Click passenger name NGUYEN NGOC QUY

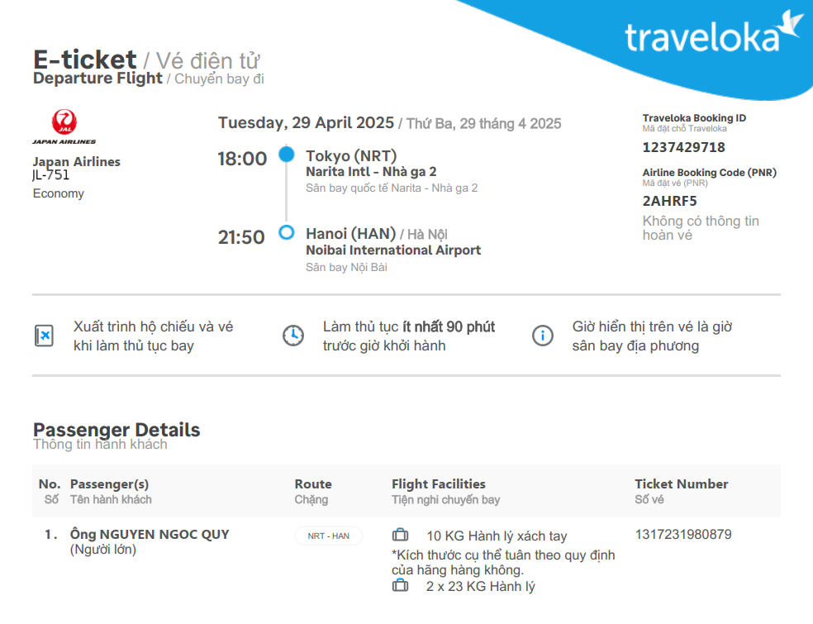(x=150, y=534)
